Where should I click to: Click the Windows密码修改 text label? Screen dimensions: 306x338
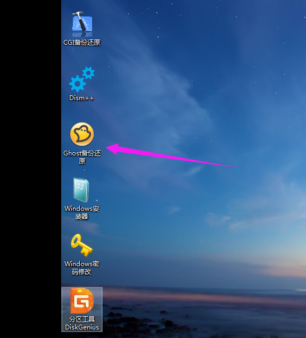click(x=81, y=268)
